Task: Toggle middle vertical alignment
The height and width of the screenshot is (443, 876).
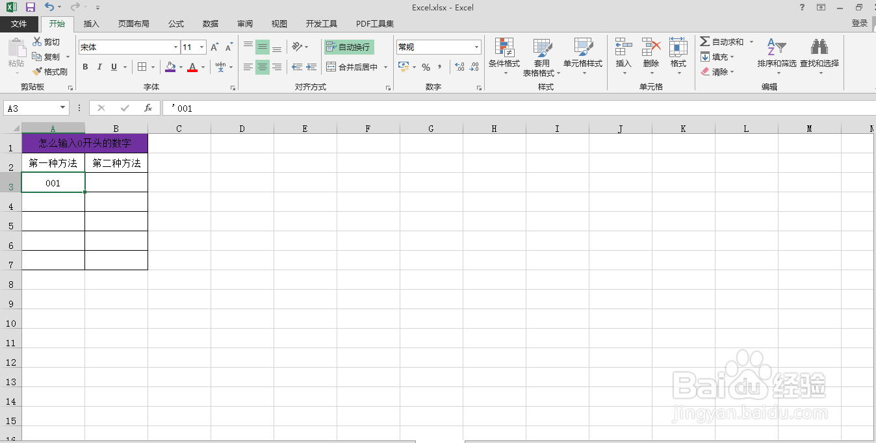Action: [x=263, y=47]
